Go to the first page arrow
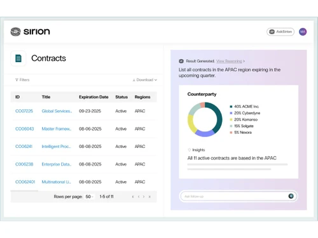The height and width of the screenshot is (238, 318). [x=133, y=197]
